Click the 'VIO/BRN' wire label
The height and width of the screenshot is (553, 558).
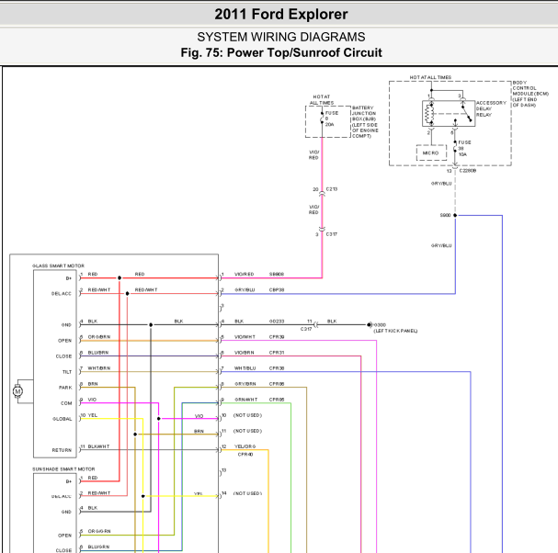tap(245, 353)
